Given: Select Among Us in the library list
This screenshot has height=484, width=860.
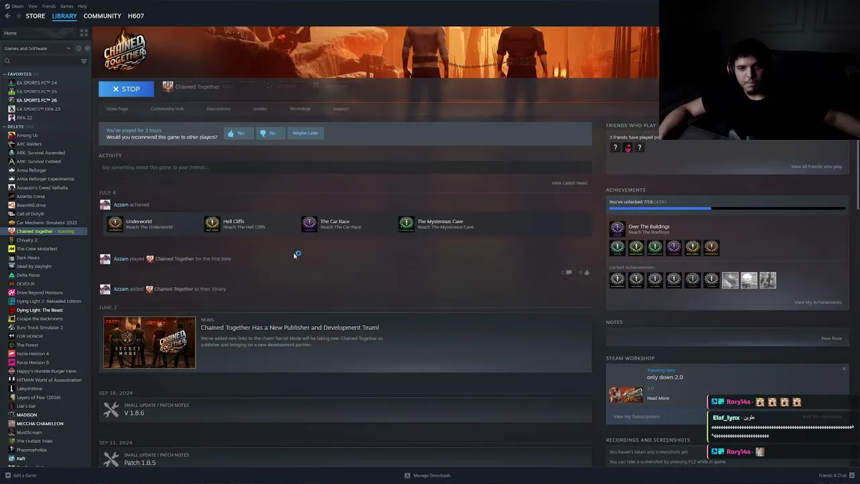Looking at the screenshot, I should [x=27, y=135].
